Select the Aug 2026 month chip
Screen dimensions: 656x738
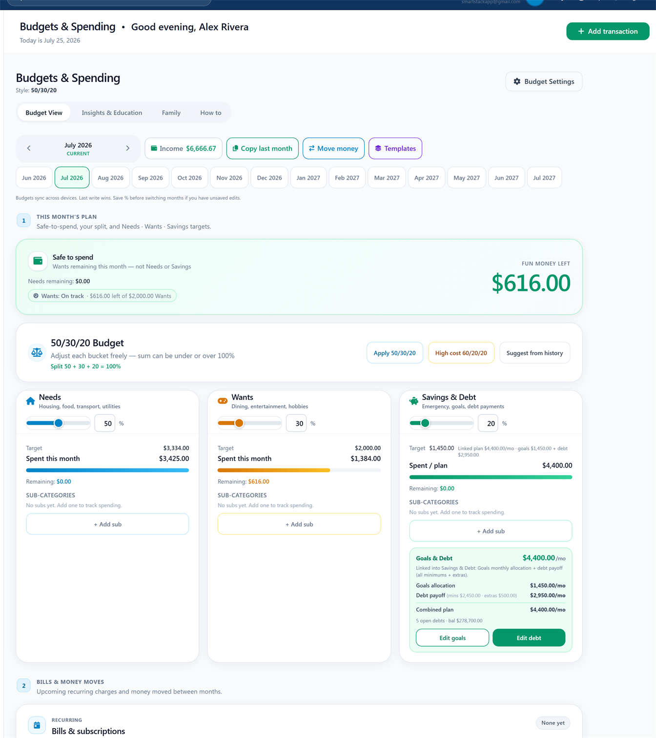[110, 178]
